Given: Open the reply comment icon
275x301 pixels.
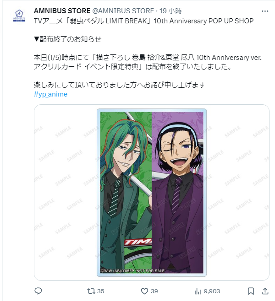Looking at the screenshot, I should 38,291.
